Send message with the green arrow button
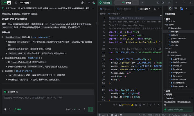 point(91,109)
